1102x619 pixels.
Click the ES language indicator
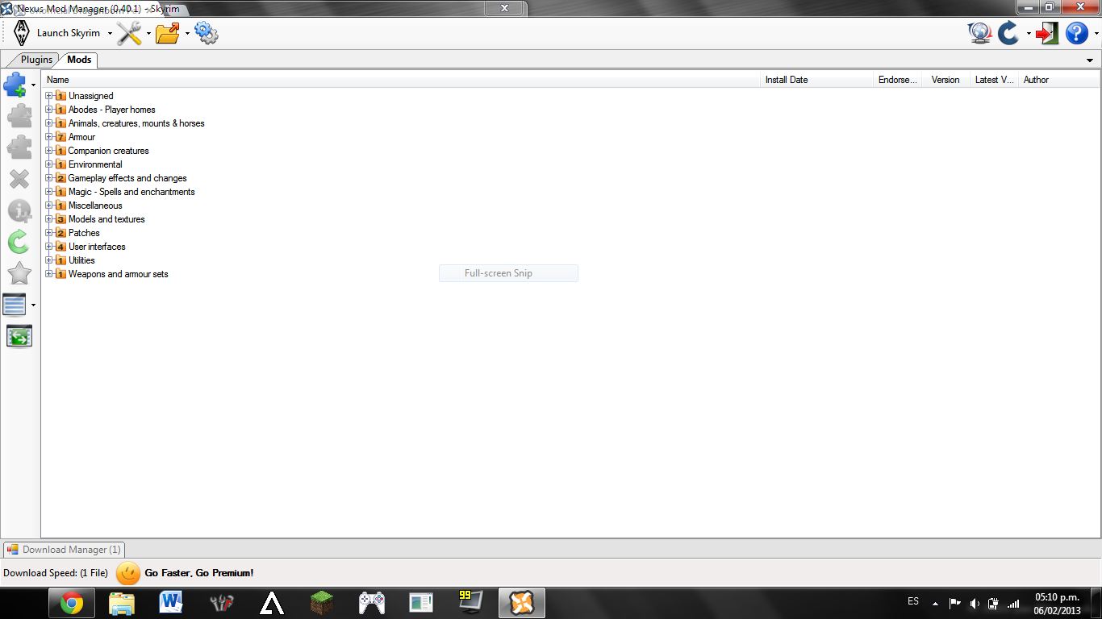point(913,601)
